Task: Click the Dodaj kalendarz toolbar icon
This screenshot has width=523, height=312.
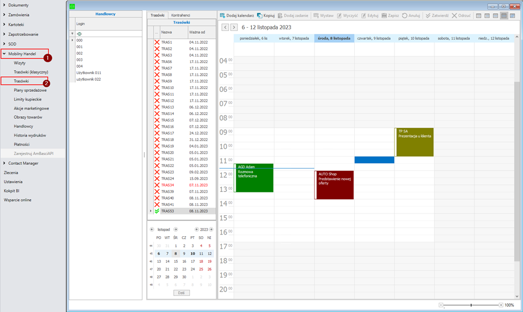Action: click(223, 15)
